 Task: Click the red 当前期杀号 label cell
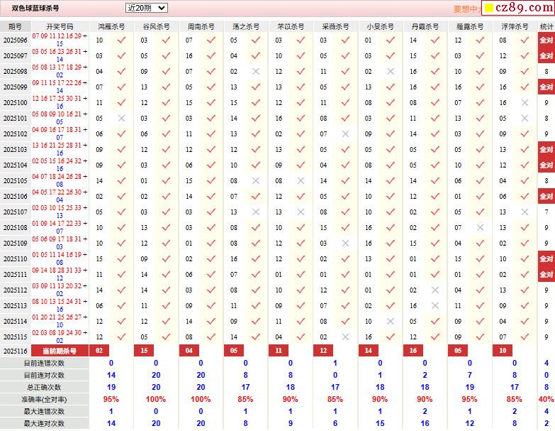[60, 351]
